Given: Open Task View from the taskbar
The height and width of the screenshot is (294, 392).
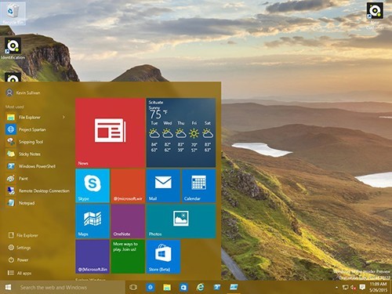Looking at the screenshot, I should point(133,288).
